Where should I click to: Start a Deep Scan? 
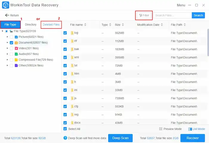[x=120, y=138]
